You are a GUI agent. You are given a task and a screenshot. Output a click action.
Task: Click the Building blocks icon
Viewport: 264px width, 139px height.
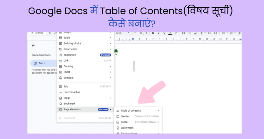pos(60,43)
